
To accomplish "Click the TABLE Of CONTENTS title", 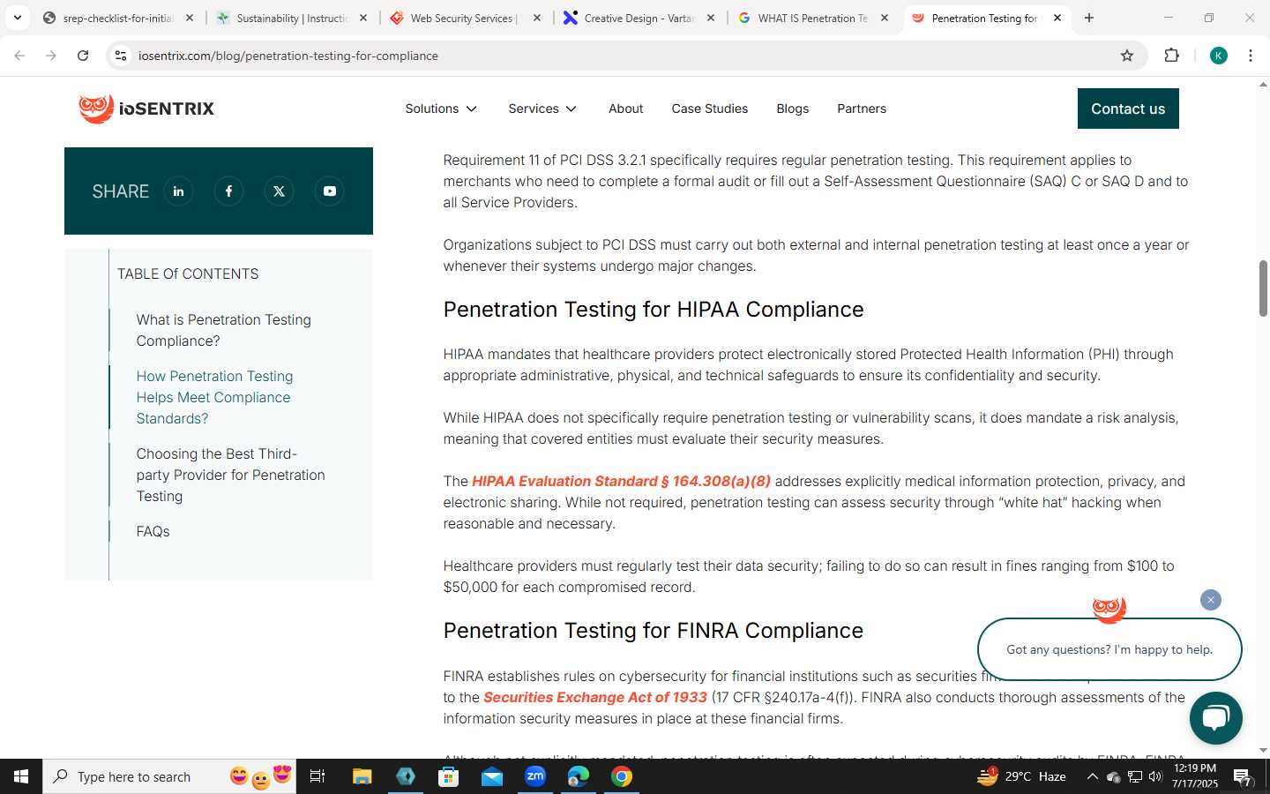I will click(x=188, y=273).
